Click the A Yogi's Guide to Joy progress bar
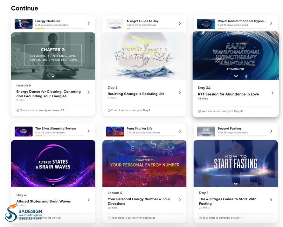This screenshot has height=227, width=283. [151, 28]
